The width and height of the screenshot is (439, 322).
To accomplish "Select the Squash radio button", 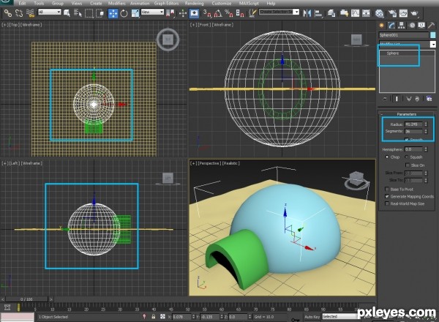I will (x=406, y=157).
